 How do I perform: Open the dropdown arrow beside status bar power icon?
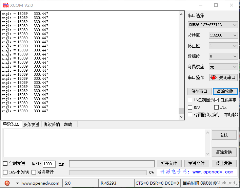pyautogui.click(x=17, y=183)
